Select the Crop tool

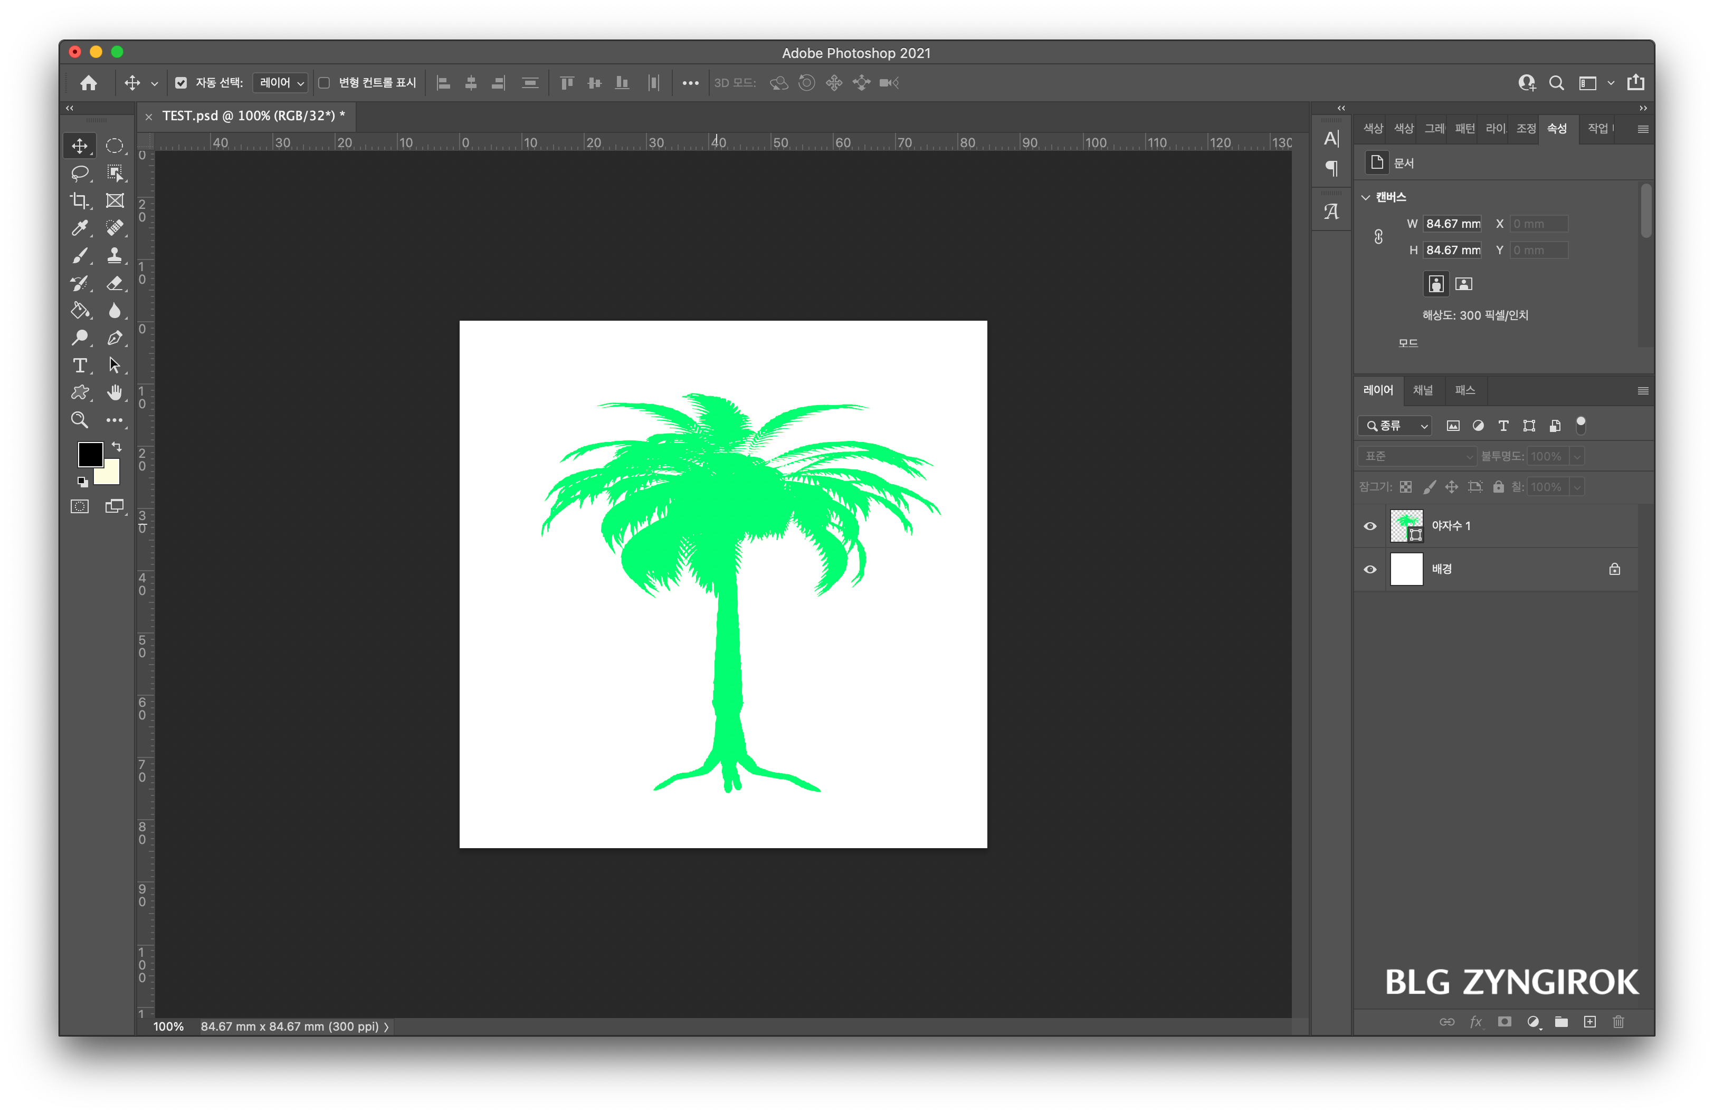coord(79,201)
